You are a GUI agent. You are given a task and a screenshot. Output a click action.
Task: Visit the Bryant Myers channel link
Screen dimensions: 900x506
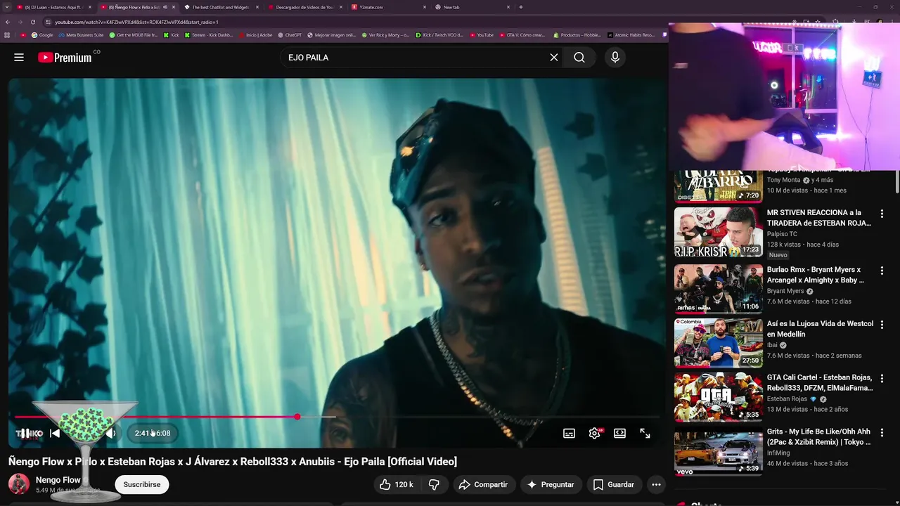tap(785, 291)
